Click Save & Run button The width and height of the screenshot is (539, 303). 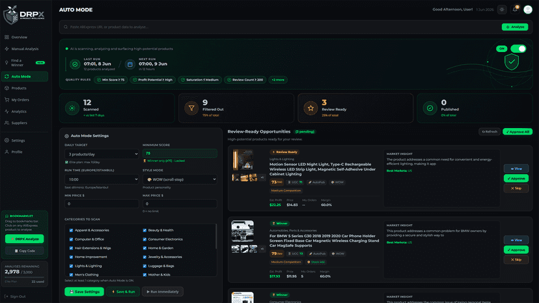pyautogui.click(x=123, y=292)
